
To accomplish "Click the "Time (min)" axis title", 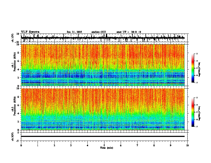I will click(107, 148).
